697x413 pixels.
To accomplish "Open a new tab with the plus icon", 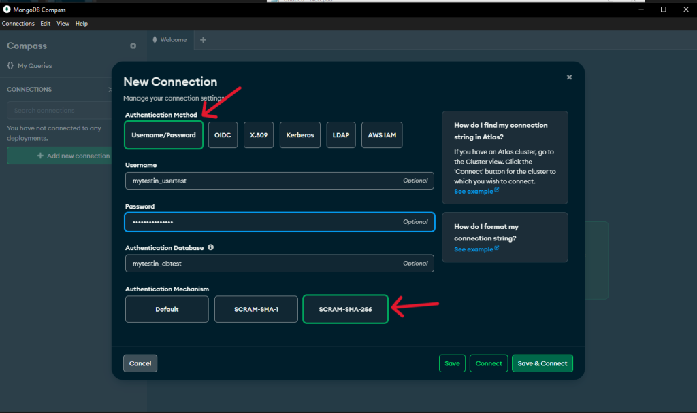I will (x=203, y=40).
